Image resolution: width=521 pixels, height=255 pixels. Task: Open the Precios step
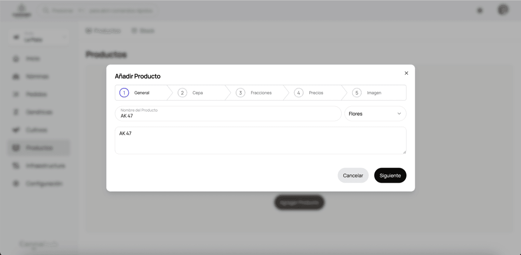(316, 93)
